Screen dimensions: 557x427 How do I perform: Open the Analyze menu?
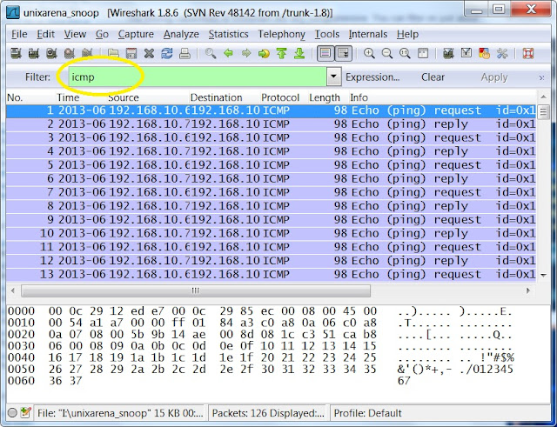181,34
